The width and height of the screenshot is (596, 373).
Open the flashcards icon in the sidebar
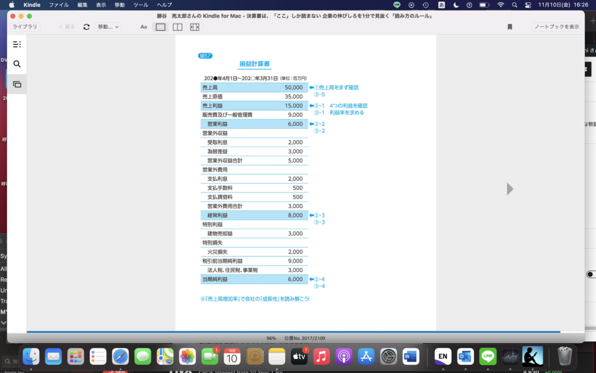point(17,85)
